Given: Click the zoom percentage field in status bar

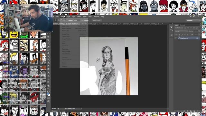Looking at the screenshot, I should point(54,109).
